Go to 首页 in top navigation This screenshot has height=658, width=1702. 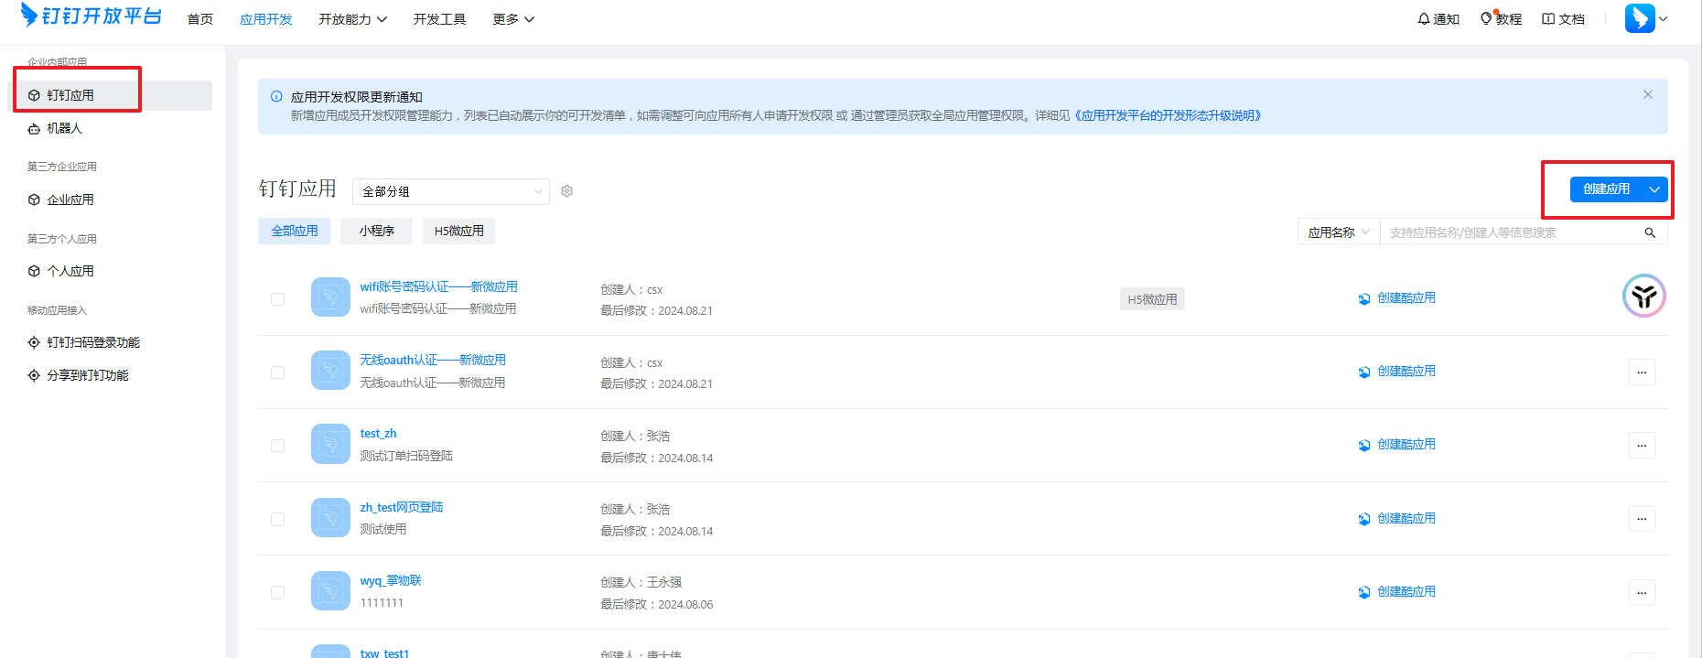(200, 19)
